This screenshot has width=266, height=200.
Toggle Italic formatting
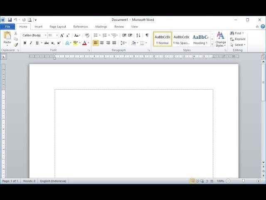point(31,43)
